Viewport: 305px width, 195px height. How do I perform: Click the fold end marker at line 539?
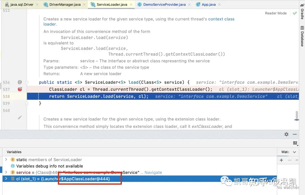(x=27, y=103)
